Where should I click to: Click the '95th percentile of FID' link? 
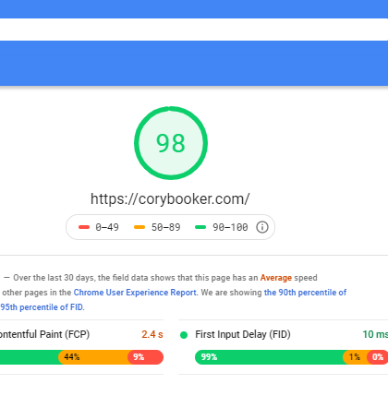[x=42, y=307]
